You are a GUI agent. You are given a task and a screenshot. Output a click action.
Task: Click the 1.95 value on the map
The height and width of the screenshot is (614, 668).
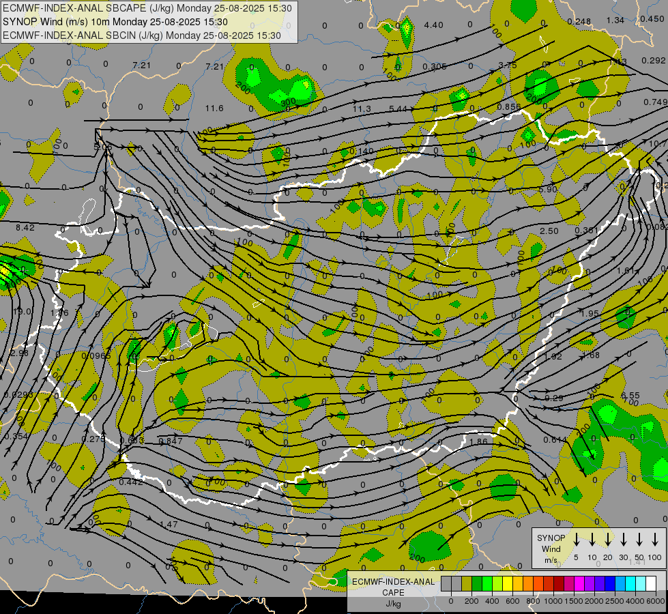tap(590, 313)
